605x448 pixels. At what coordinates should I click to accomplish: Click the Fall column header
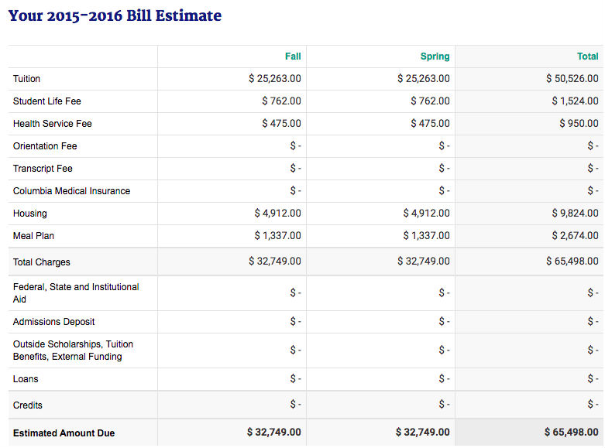pyautogui.click(x=293, y=56)
